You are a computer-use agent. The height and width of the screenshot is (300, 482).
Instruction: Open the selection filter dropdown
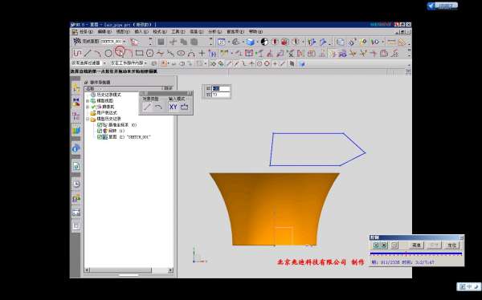click(104, 63)
